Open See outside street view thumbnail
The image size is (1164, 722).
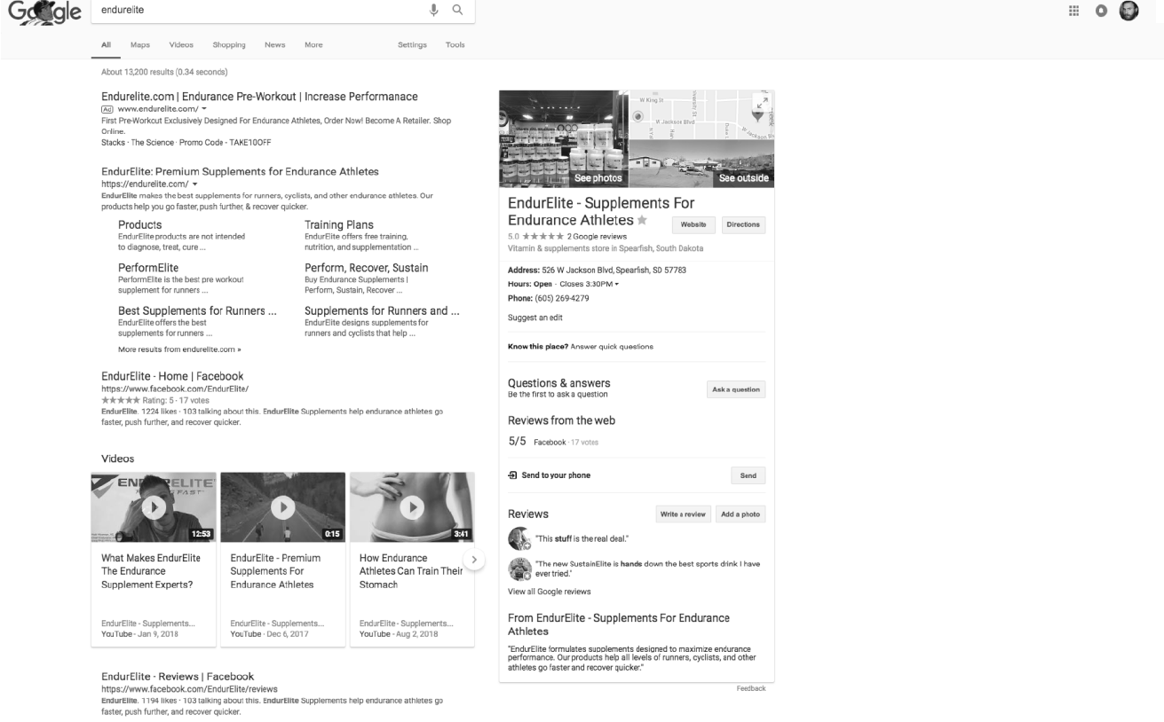click(x=701, y=163)
